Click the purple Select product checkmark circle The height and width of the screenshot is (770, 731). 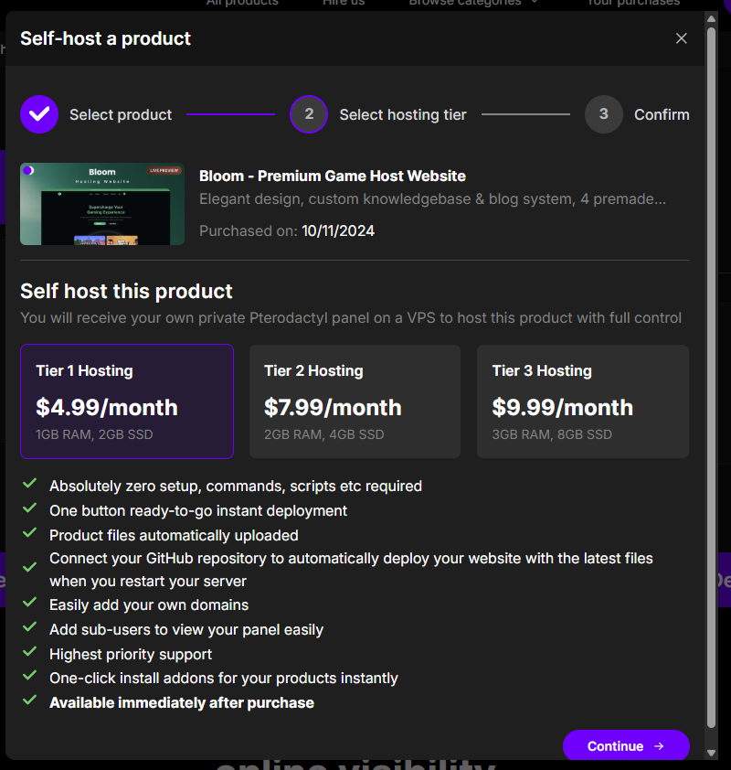pyautogui.click(x=39, y=114)
